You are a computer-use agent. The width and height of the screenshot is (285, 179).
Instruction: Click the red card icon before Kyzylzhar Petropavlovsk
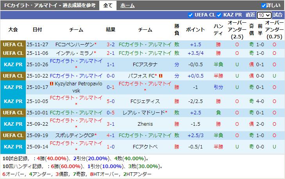click(51, 83)
